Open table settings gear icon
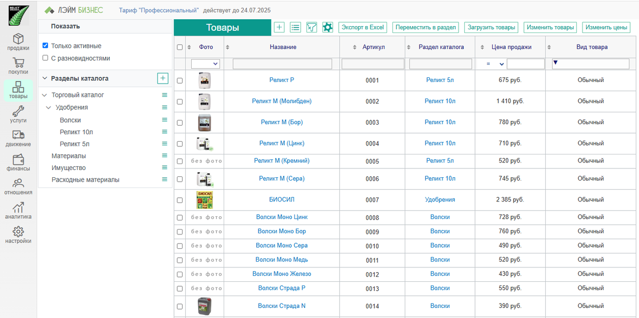This screenshot has height=318, width=639. coord(327,27)
